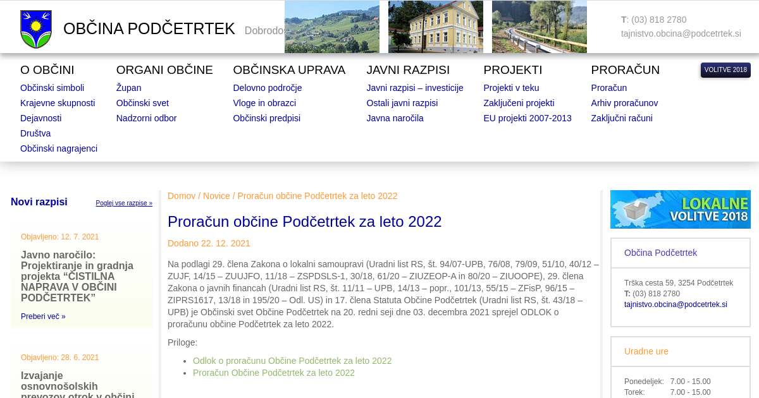Viewport: 759px width, 398px height.
Task: Open Projekti v teku
Action: pyautogui.click(x=511, y=88)
